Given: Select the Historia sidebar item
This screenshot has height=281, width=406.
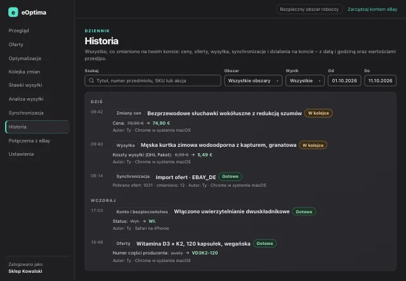Looking at the screenshot, I should coord(37,127).
